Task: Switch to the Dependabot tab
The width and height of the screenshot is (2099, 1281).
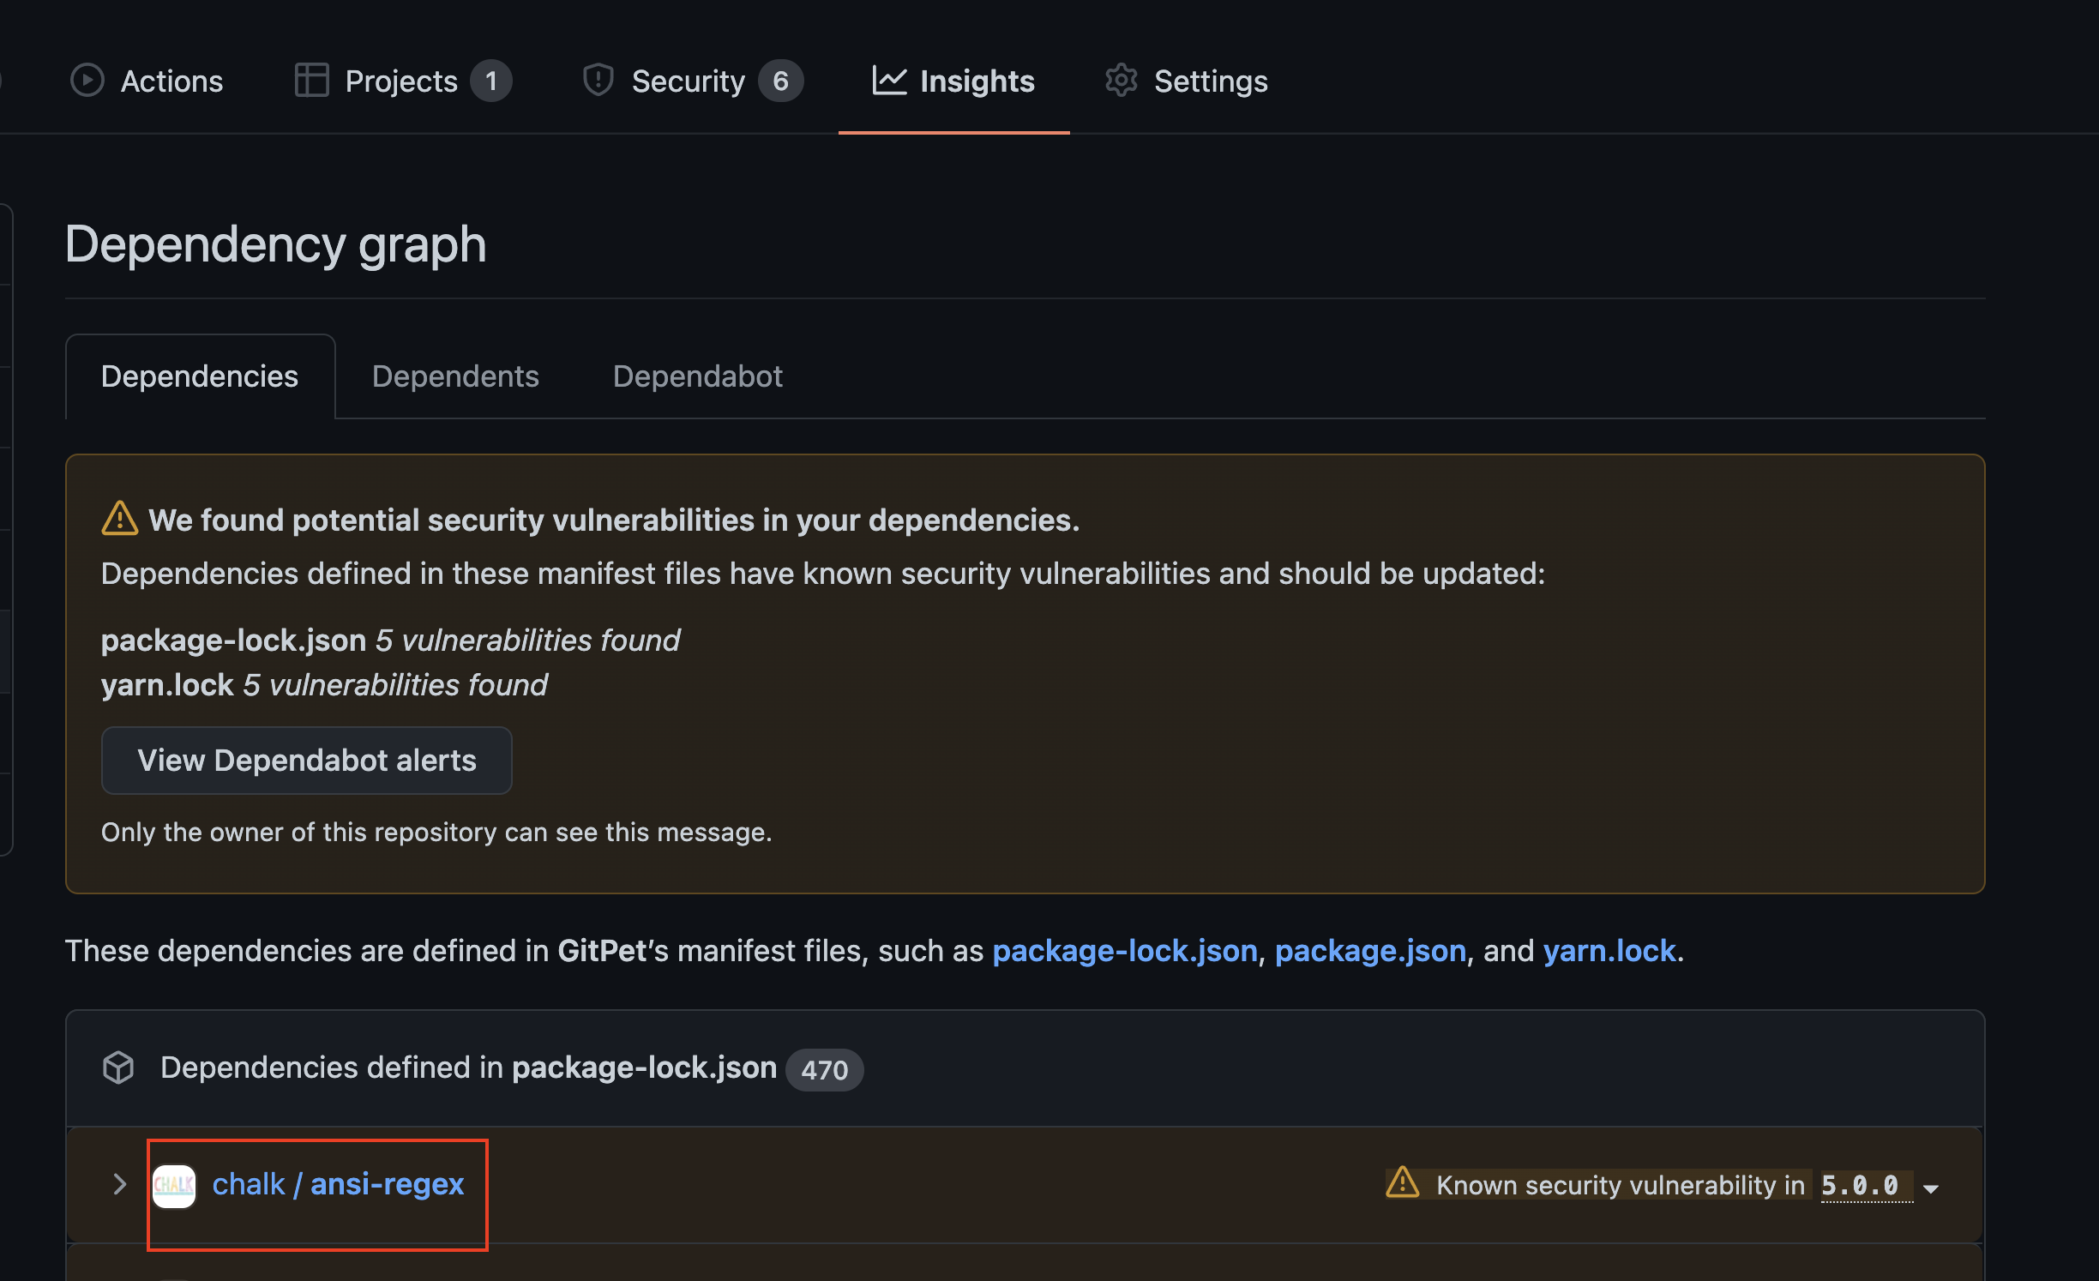Action: coord(697,376)
